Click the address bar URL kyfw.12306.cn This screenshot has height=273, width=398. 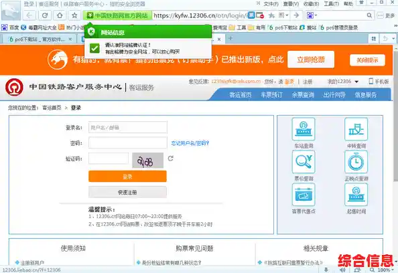200,15
